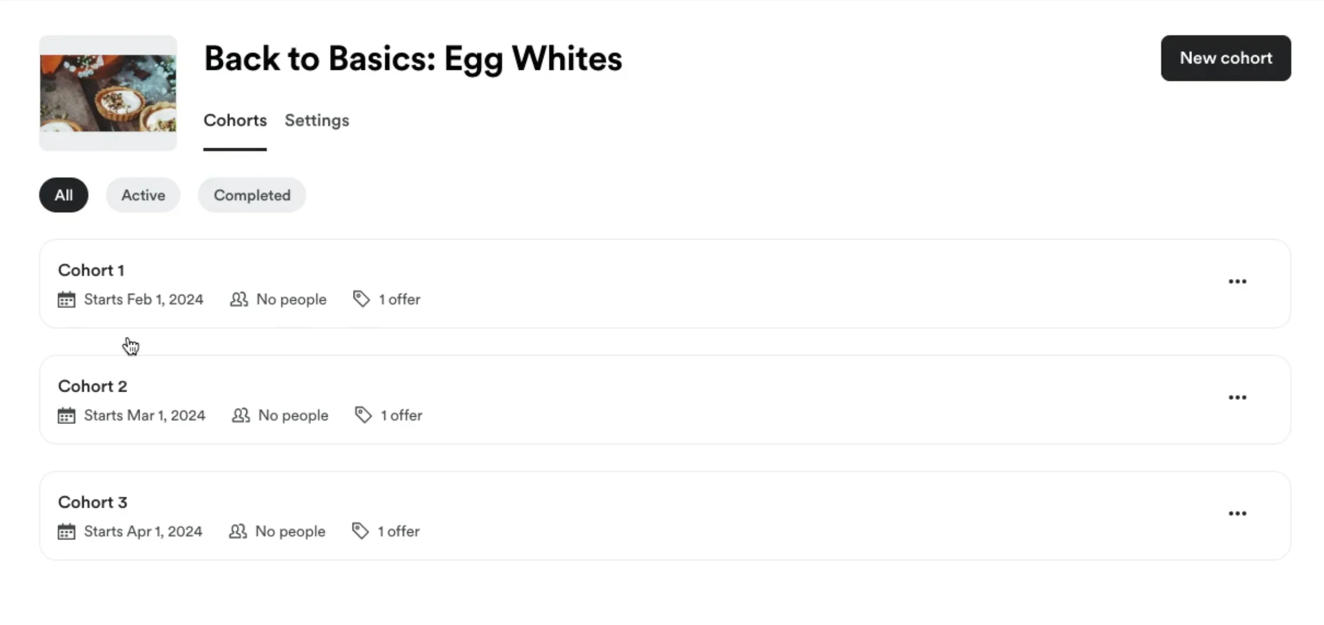Select the All cohorts filter
Viewport: 1324px width, 625px height.
click(x=63, y=195)
